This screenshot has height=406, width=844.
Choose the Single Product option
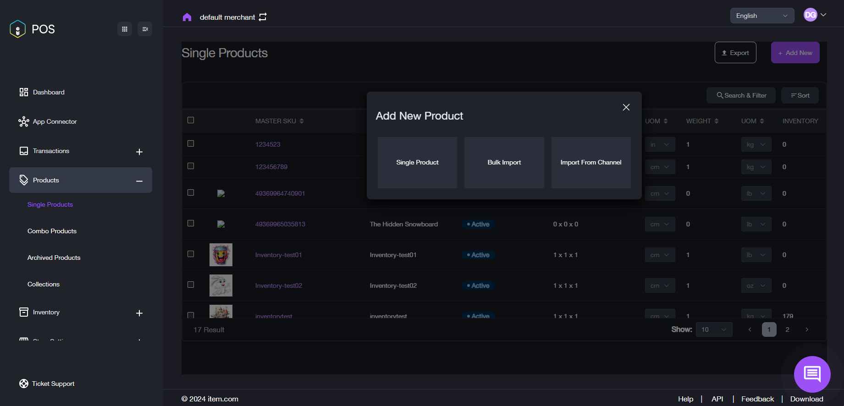click(x=417, y=163)
